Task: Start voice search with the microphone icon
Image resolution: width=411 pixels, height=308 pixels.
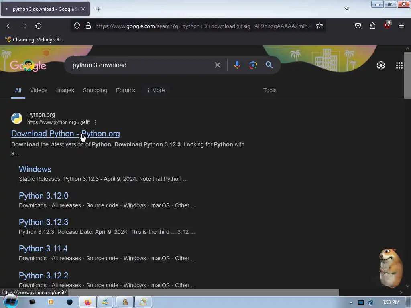Action: pos(237,65)
